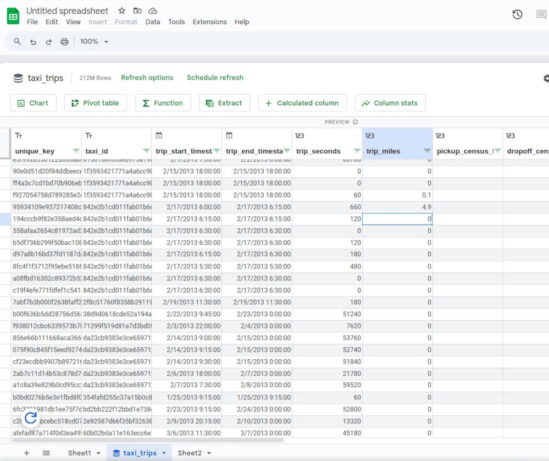This screenshot has width=549, height=461.
Task: Switch to the Sheet2 tab
Action: [x=190, y=453]
